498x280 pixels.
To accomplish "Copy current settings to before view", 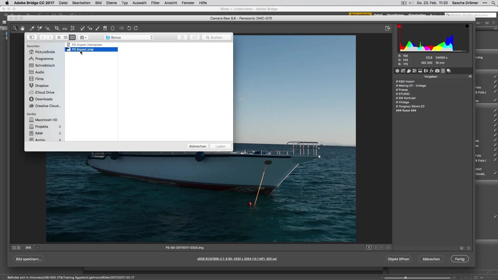I will click(382, 248).
